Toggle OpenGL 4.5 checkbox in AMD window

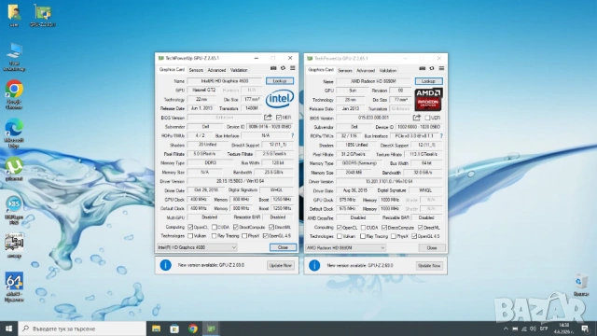tap(414, 236)
